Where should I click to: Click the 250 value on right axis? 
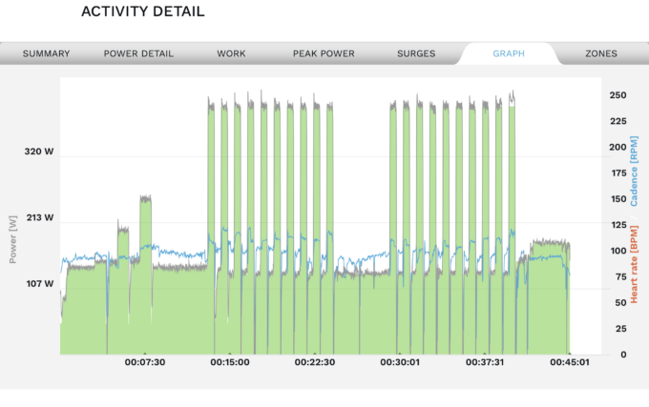point(618,95)
